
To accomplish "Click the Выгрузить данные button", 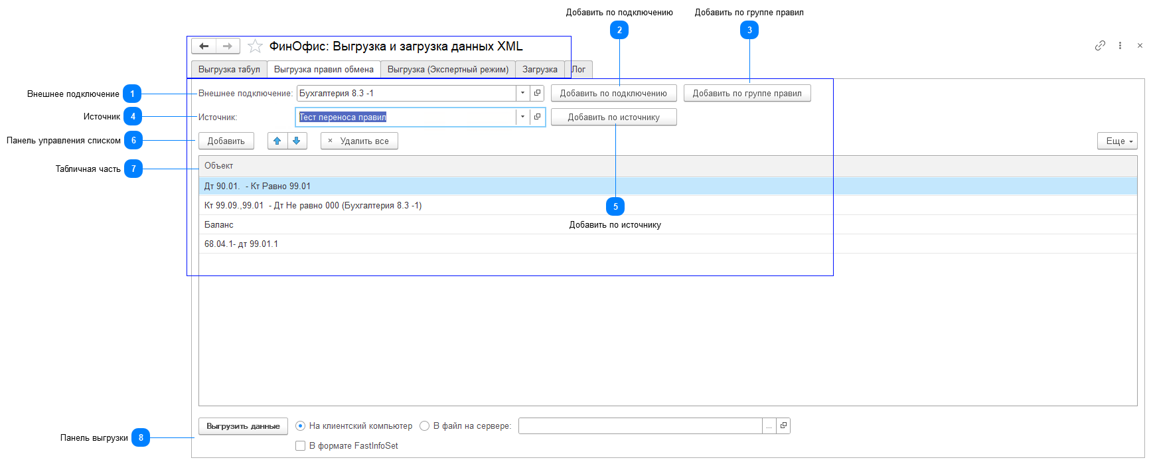I will pos(243,426).
